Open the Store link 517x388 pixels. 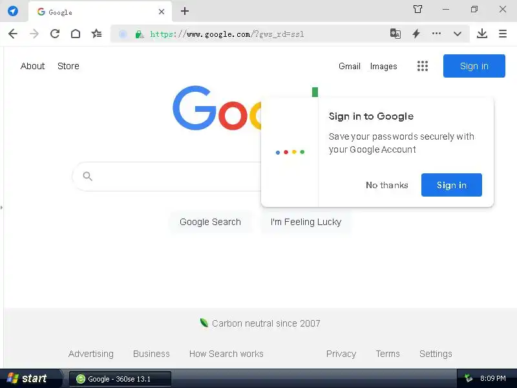pyautogui.click(x=69, y=66)
